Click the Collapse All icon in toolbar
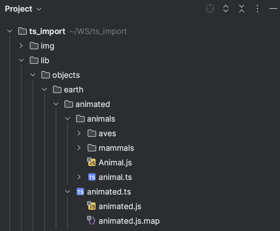The image size is (280, 231). (241, 9)
